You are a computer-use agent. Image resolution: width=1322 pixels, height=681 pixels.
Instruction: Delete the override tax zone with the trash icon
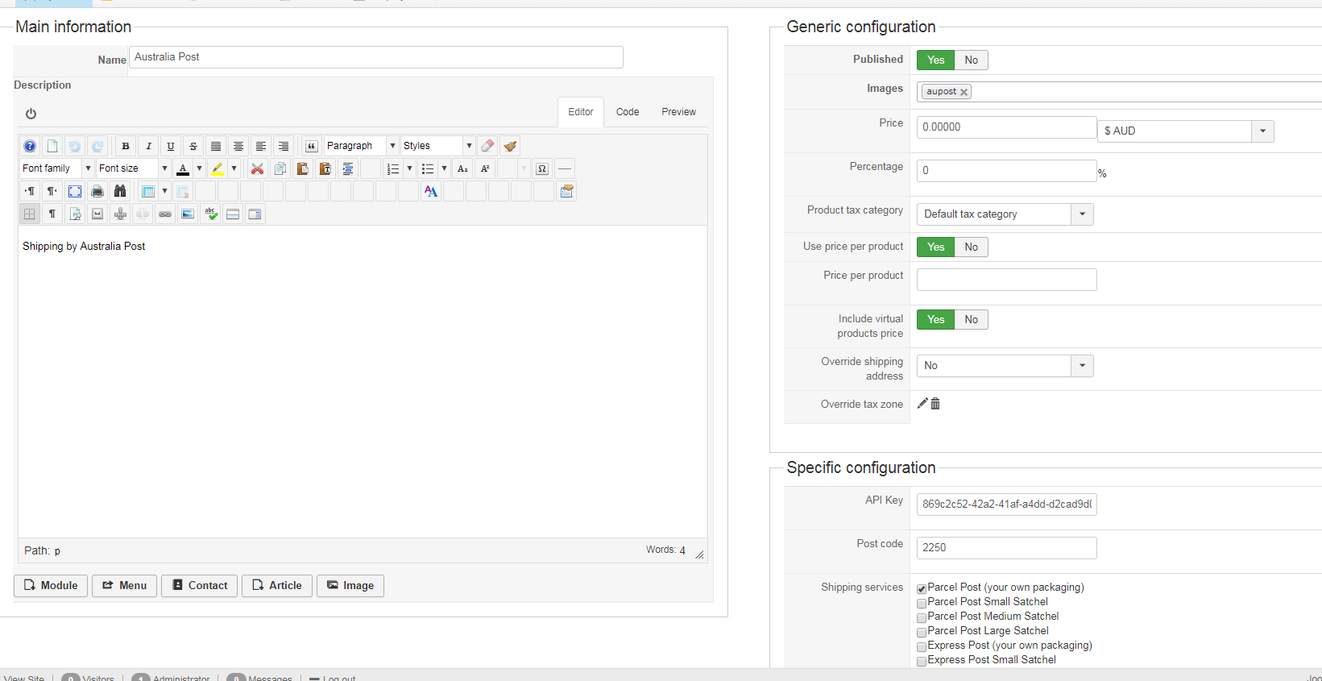point(935,404)
